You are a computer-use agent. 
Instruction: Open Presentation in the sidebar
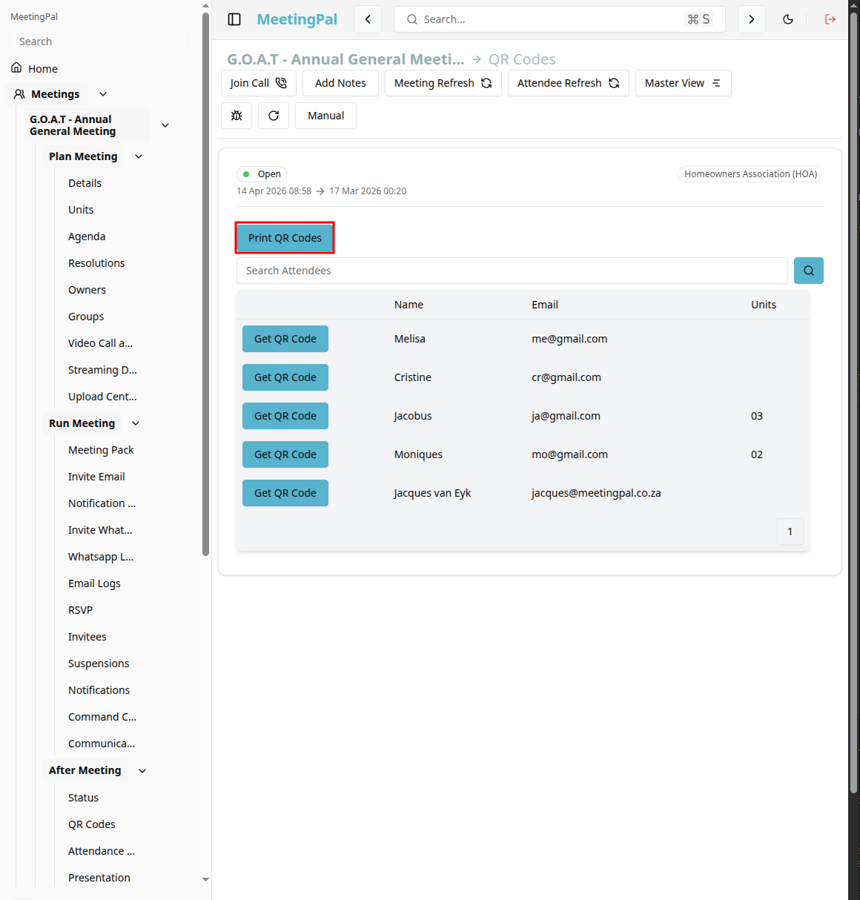pyautogui.click(x=99, y=878)
